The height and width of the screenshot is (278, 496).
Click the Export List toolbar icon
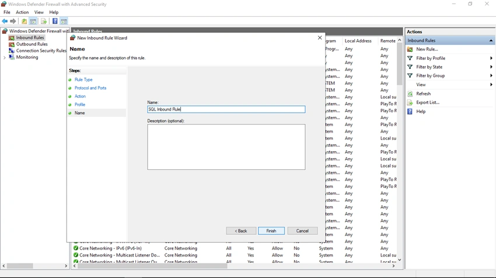[x=44, y=22]
